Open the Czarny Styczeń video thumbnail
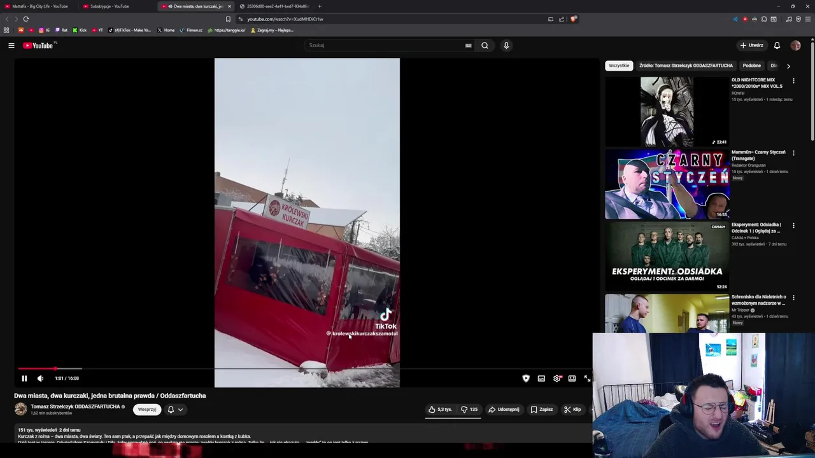Screen dimensions: 815x458 point(667,184)
